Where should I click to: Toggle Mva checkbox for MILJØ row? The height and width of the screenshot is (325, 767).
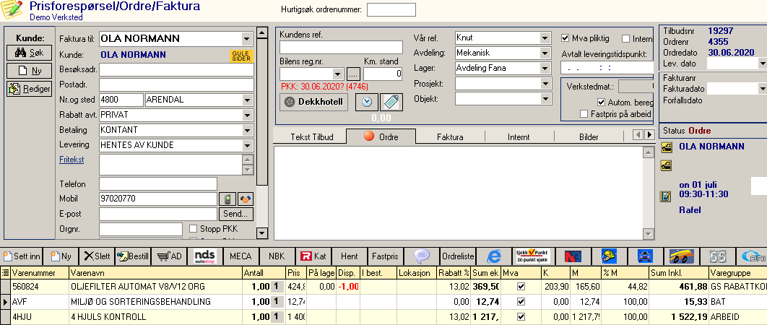pyautogui.click(x=521, y=301)
